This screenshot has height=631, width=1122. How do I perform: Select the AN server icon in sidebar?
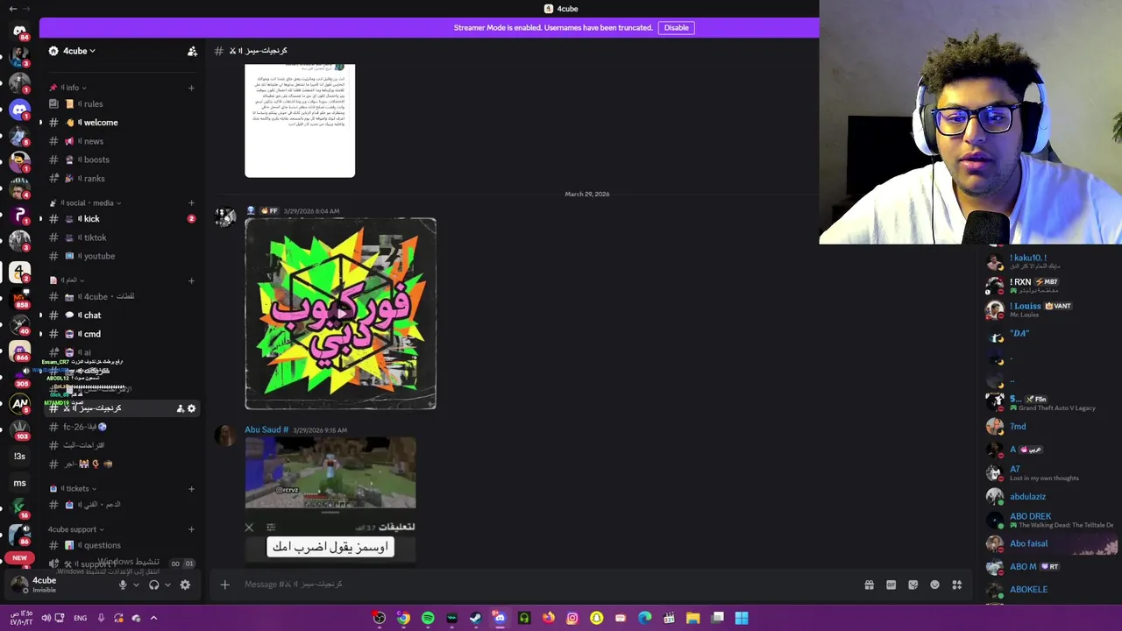[x=19, y=404]
